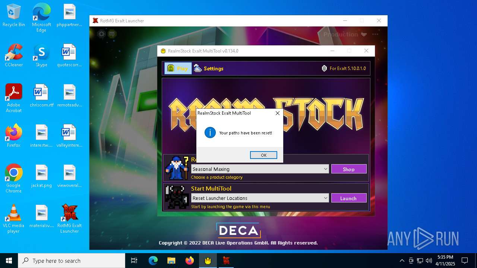The image size is (477, 268).
Task: Open Skype desktop shortcut
Action: point(41,56)
